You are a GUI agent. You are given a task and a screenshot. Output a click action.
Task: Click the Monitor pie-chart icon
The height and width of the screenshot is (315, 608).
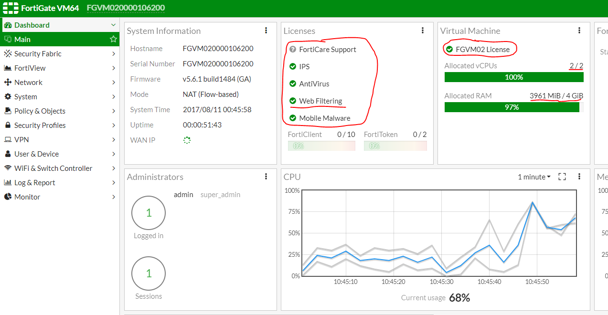8,197
